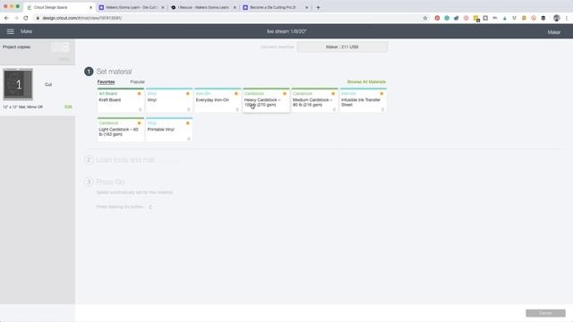Image resolution: width=573 pixels, height=322 pixels.
Task: Switch to the I Rescue - Makers Gonna Learn tab
Action: click(x=204, y=7)
